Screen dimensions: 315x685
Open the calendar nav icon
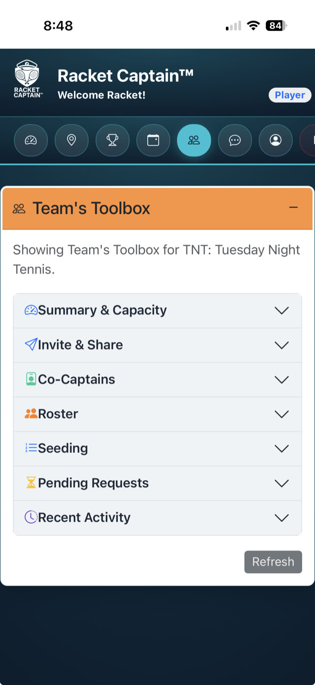(153, 140)
